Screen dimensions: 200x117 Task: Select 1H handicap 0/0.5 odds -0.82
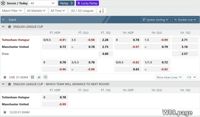click(x=128, y=62)
